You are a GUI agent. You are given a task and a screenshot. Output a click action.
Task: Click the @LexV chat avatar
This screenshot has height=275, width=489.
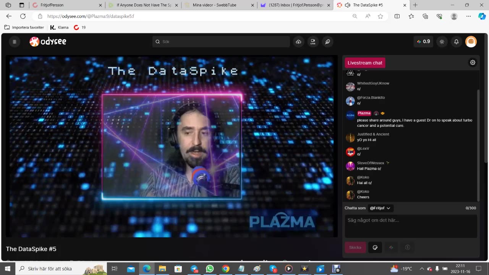(x=350, y=152)
